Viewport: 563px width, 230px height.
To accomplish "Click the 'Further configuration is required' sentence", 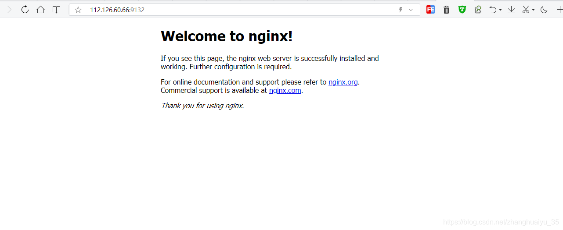I will coord(241,67).
